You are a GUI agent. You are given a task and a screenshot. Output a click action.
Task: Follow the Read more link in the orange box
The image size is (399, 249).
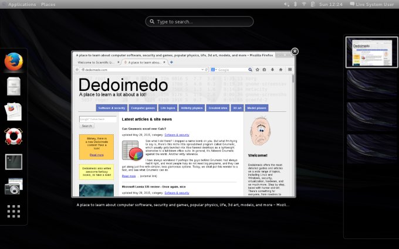tap(97, 155)
